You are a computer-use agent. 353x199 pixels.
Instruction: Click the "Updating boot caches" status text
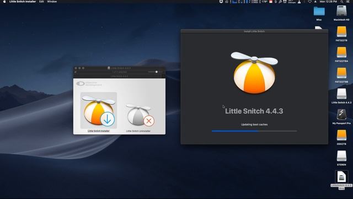pyautogui.click(x=254, y=124)
